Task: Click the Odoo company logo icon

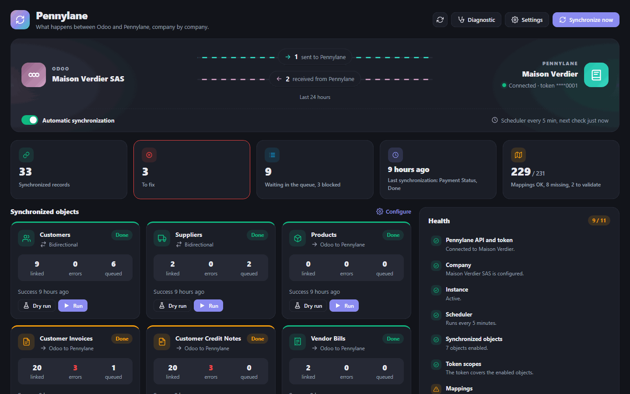Action: tap(34, 75)
